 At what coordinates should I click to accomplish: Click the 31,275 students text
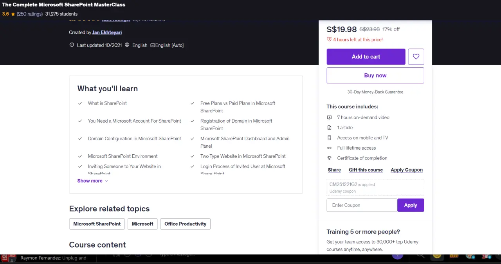(61, 14)
